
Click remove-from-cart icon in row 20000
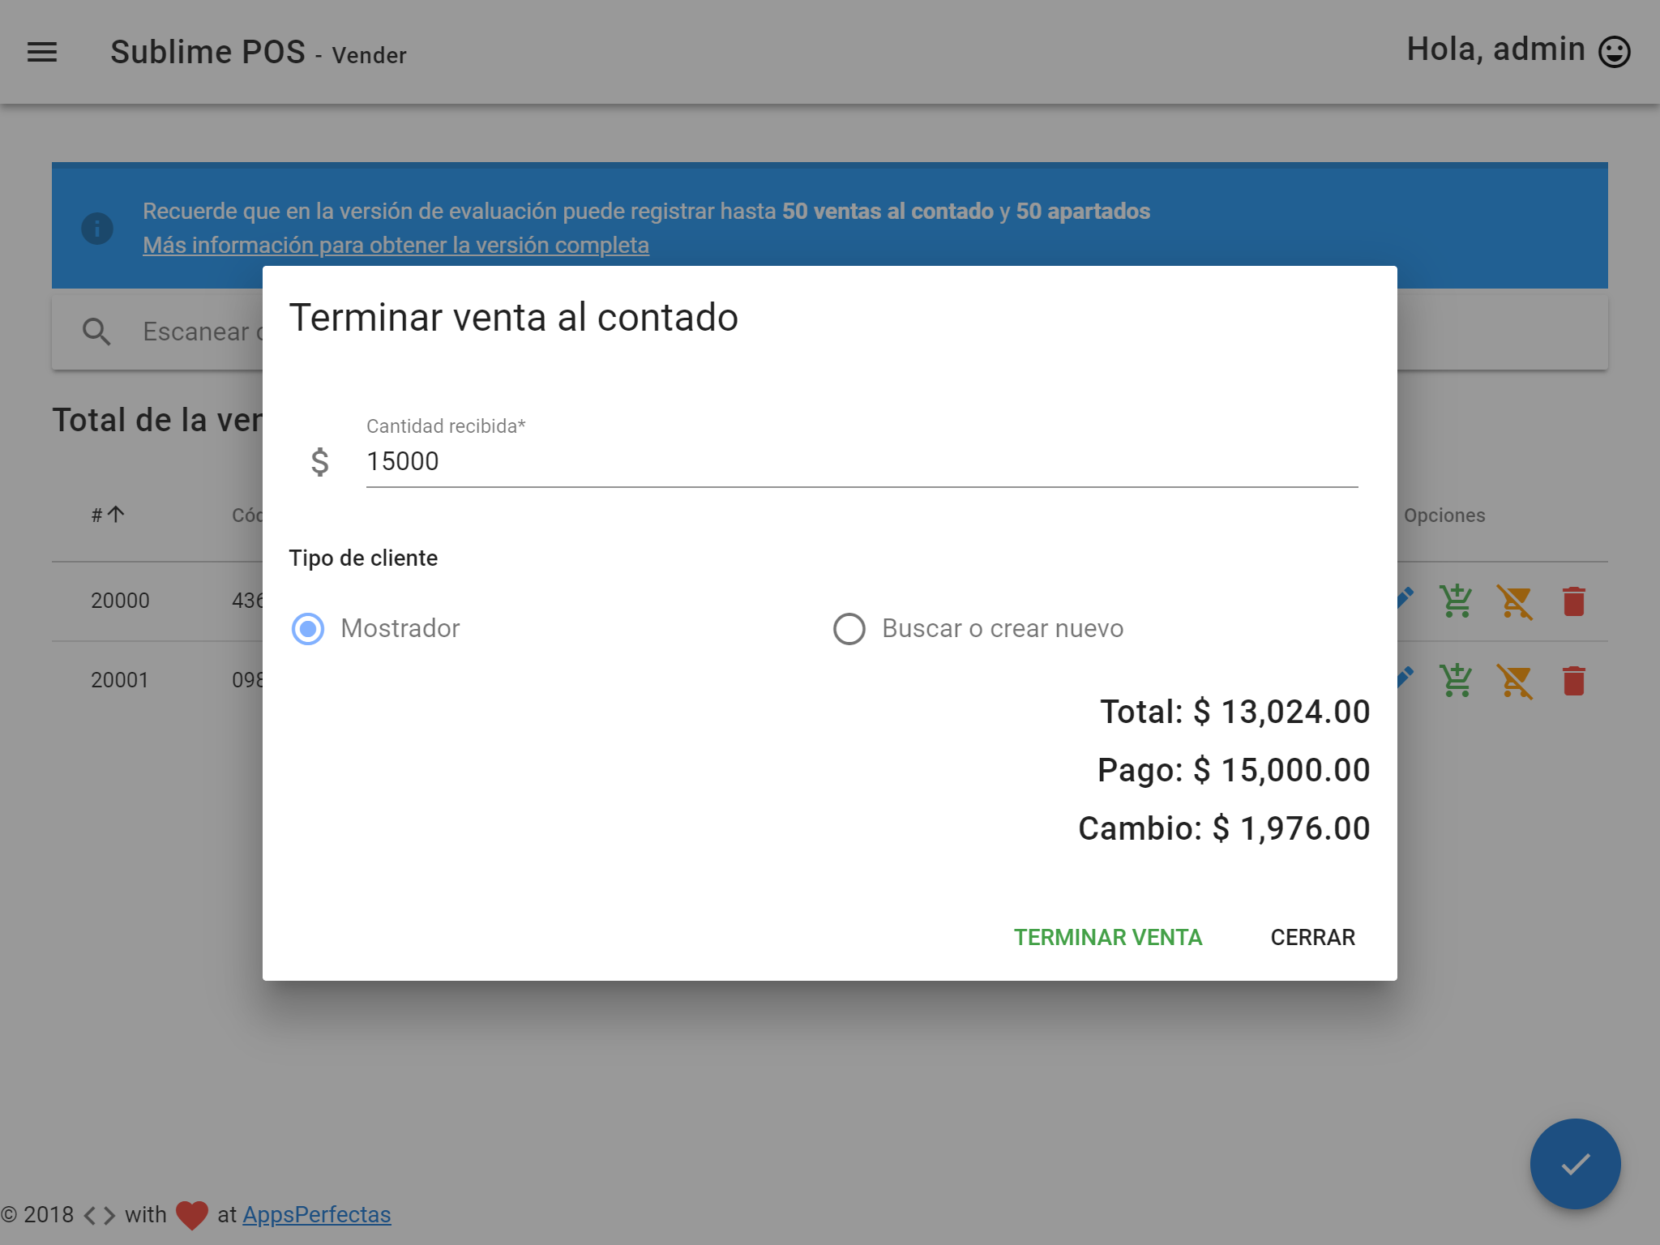(1514, 601)
